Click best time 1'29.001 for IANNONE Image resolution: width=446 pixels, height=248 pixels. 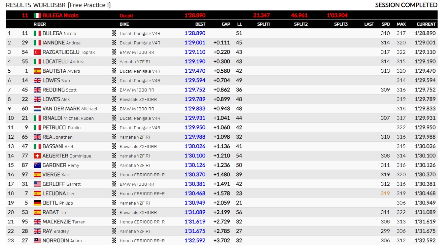[195, 43]
